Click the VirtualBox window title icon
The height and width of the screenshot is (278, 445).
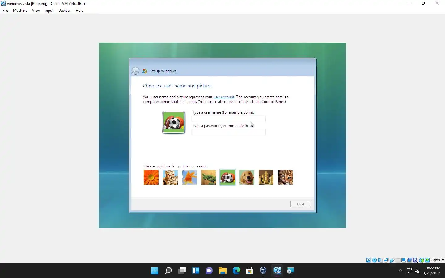point(3,3)
